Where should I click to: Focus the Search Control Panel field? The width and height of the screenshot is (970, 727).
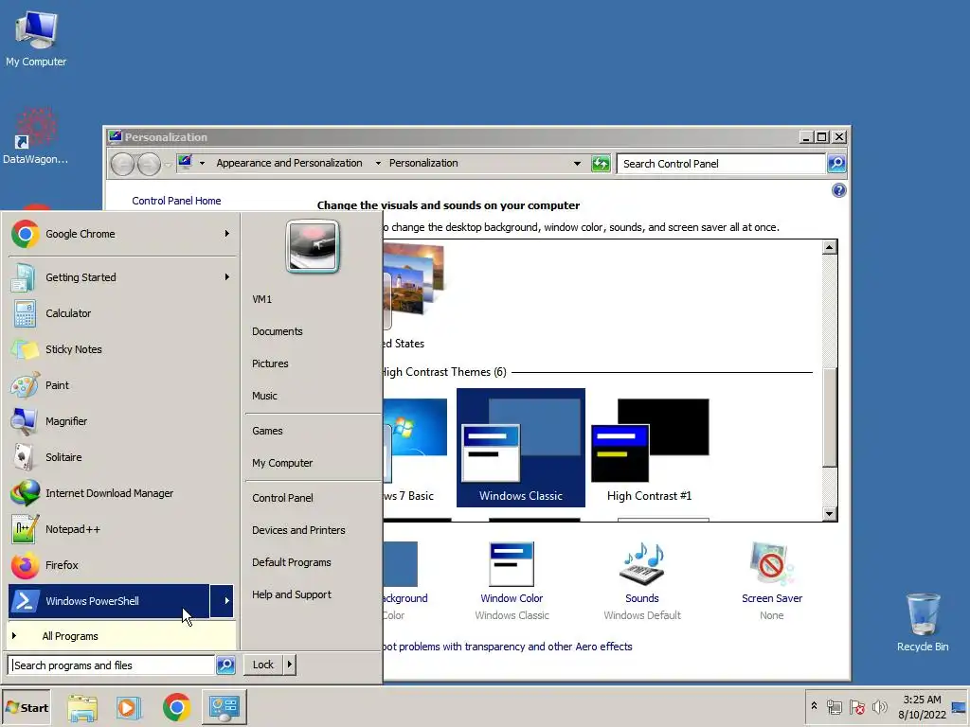(x=721, y=164)
